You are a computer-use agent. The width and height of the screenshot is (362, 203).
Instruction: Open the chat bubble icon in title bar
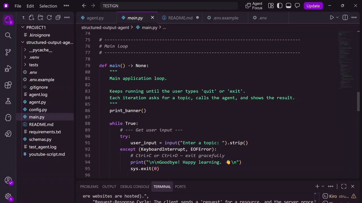[297, 6]
